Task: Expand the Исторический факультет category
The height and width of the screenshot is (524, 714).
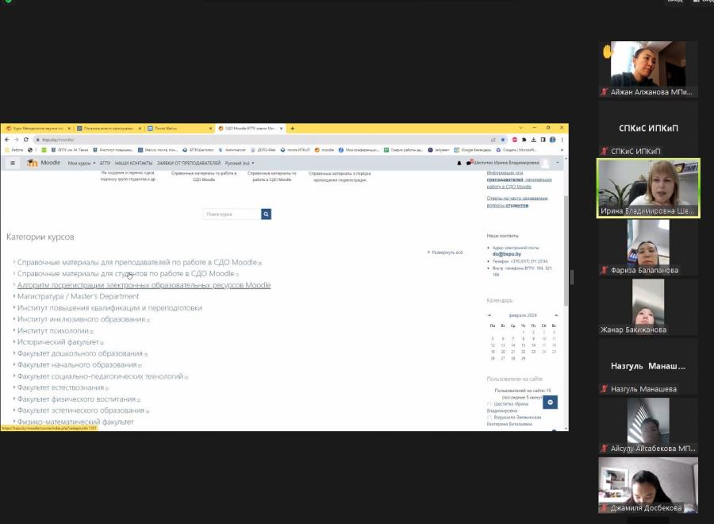Action: coord(58,342)
